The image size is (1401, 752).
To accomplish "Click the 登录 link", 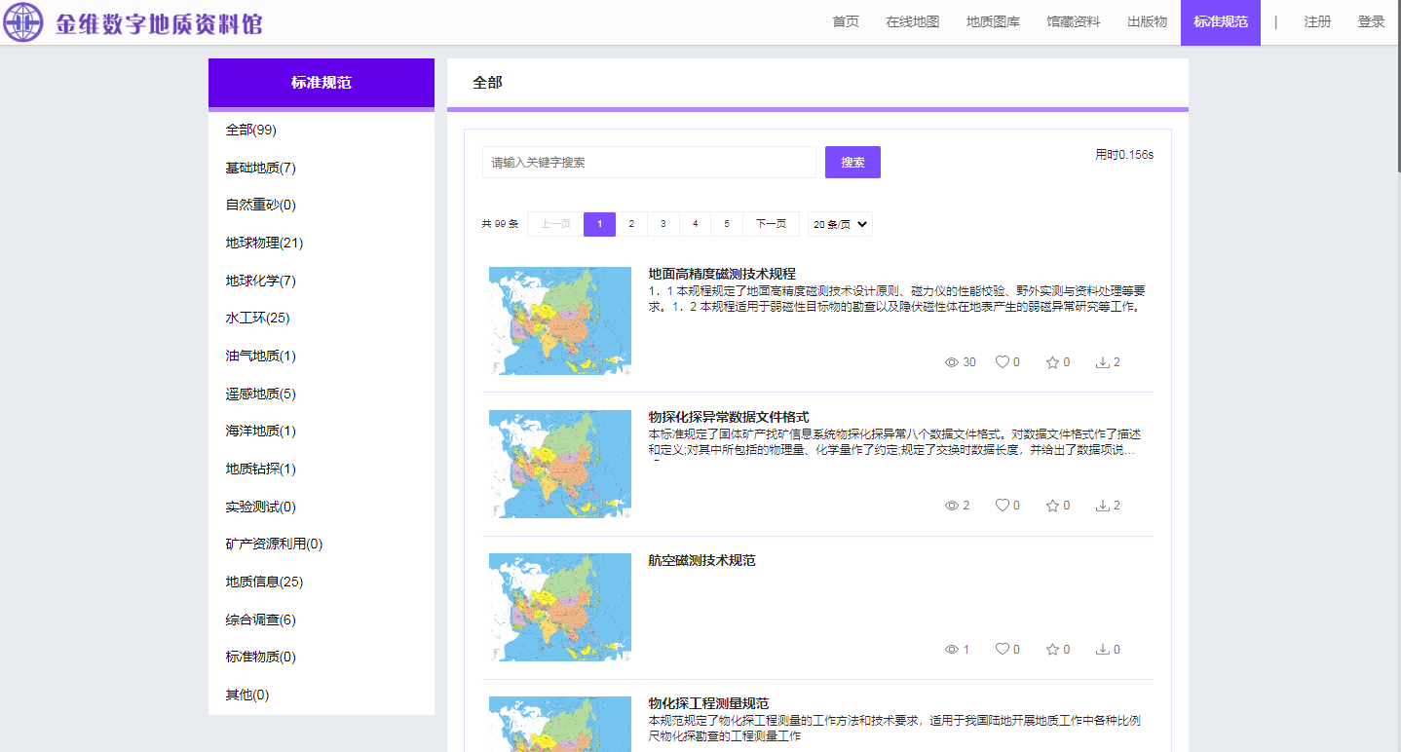I will click(x=1371, y=21).
